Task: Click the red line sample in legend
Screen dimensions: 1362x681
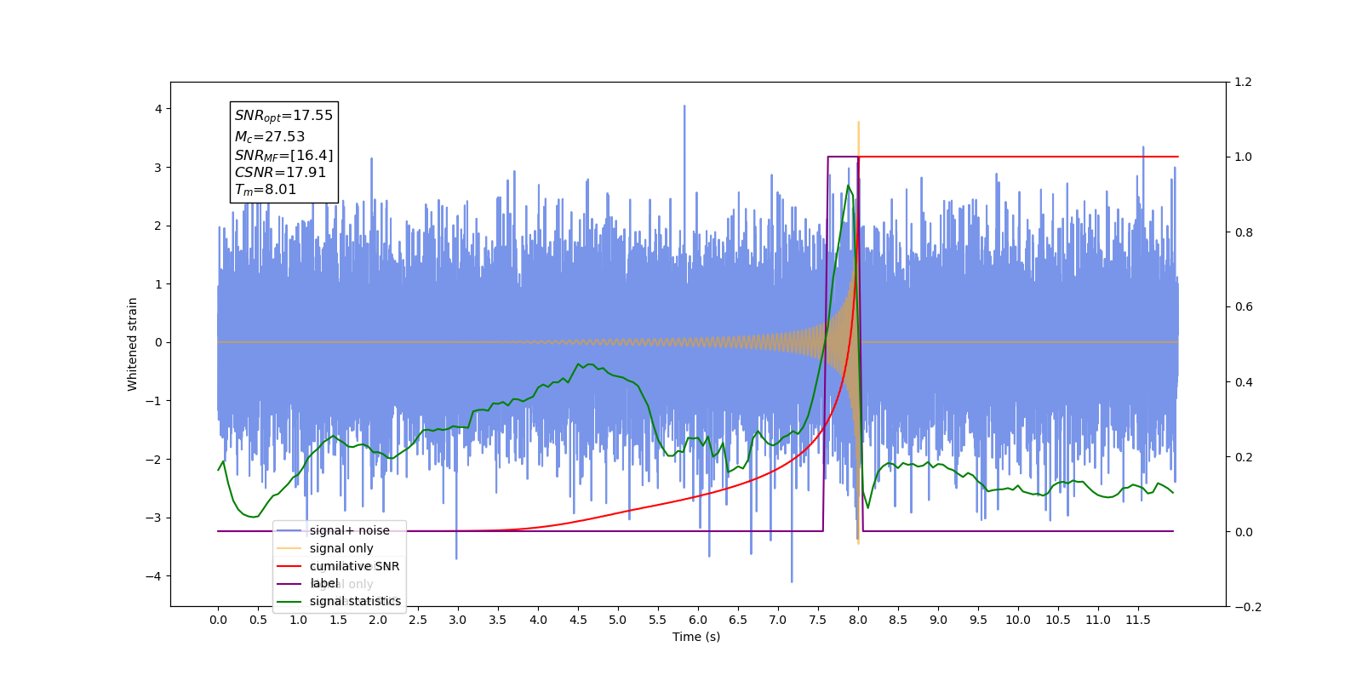Action: pyautogui.click(x=289, y=566)
